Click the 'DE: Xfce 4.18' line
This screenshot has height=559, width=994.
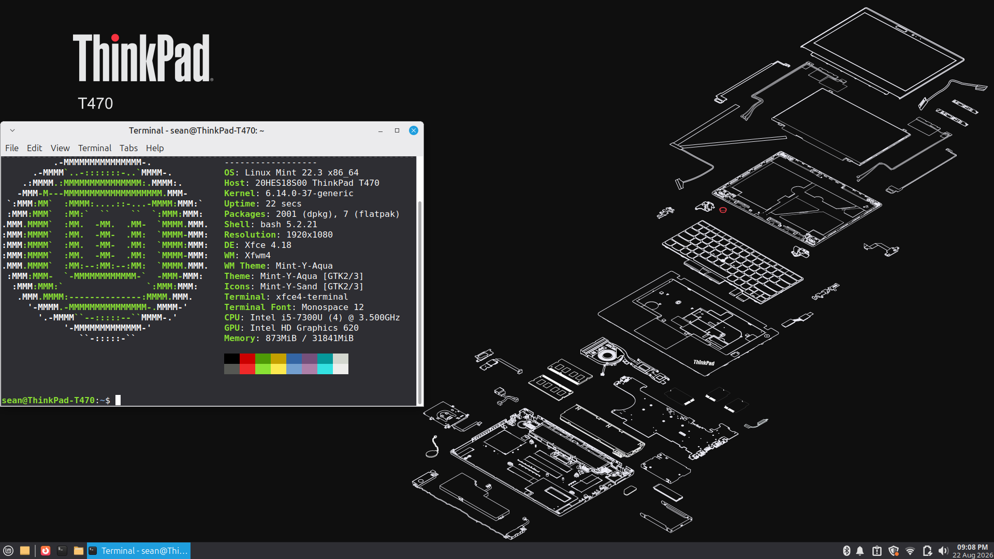[258, 245]
